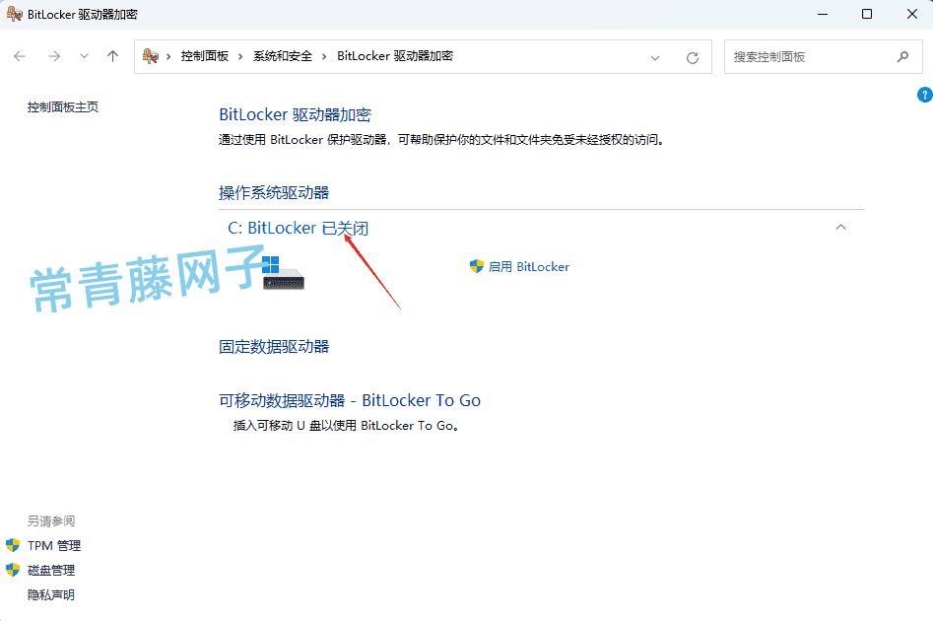Click 可移动数据驱动器 - BitLocker To Go heading
Viewport: 933px width, 621px height.
pyautogui.click(x=350, y=400)
